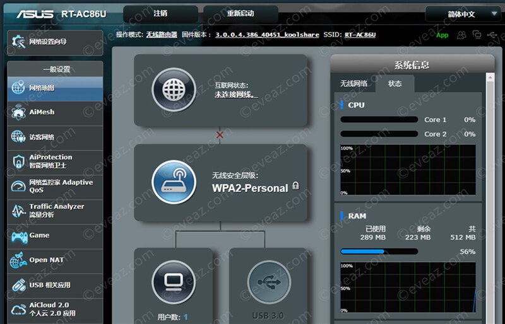
Task: Open AiMesh sidebar icon
Action: coord(18,112)
